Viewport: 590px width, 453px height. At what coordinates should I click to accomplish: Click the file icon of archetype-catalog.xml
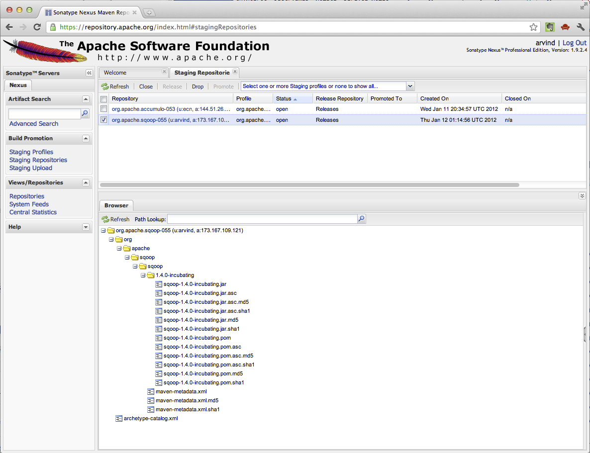(x=119, y=418)
